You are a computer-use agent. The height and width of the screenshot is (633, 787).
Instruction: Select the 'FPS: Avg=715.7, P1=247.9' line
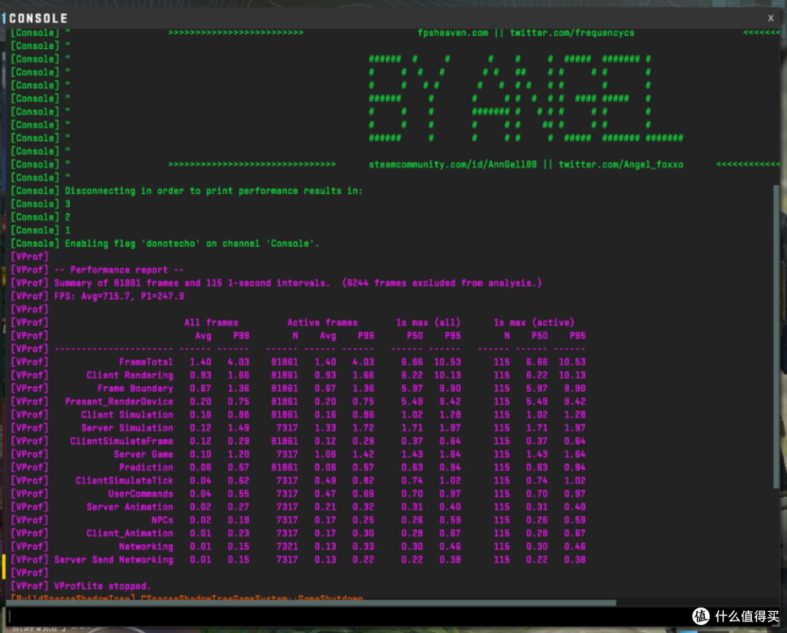click(119, 296)
